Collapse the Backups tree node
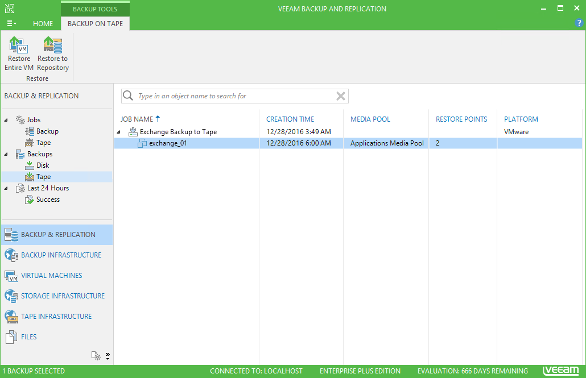This screenshot has width=586, height=378. pos(6,154)
